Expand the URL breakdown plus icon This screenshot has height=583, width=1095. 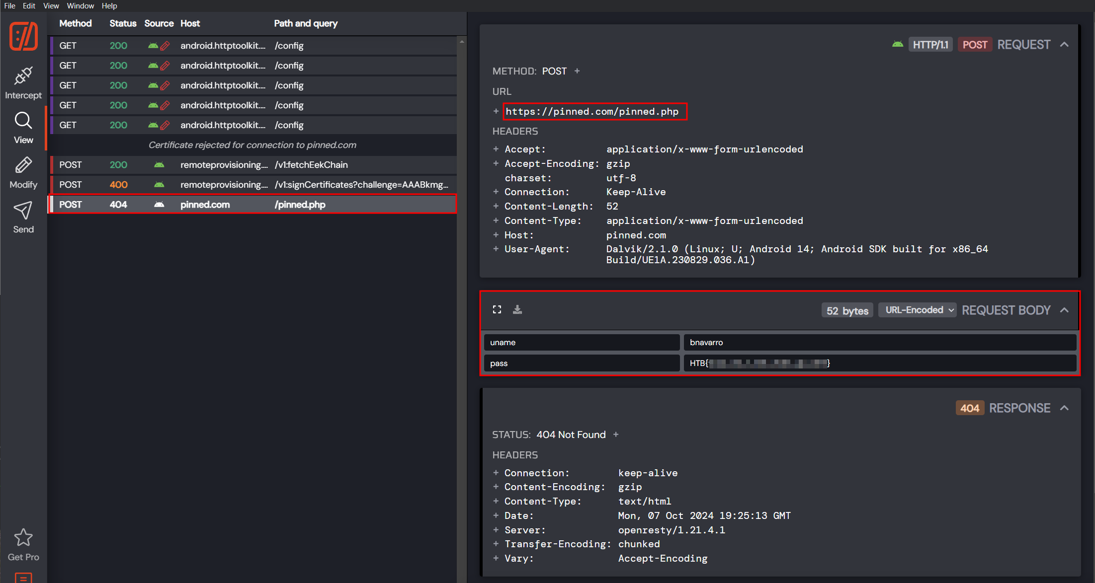496,111
